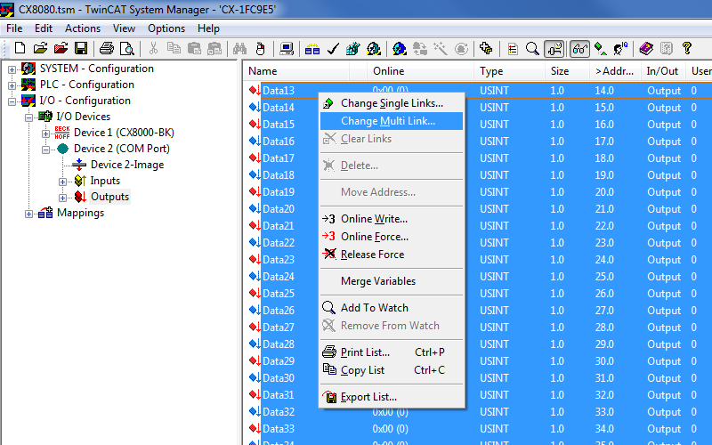Screen dimensions: 712x445
Task: Click the Save diskette icon
Action: tap(81, 48)
